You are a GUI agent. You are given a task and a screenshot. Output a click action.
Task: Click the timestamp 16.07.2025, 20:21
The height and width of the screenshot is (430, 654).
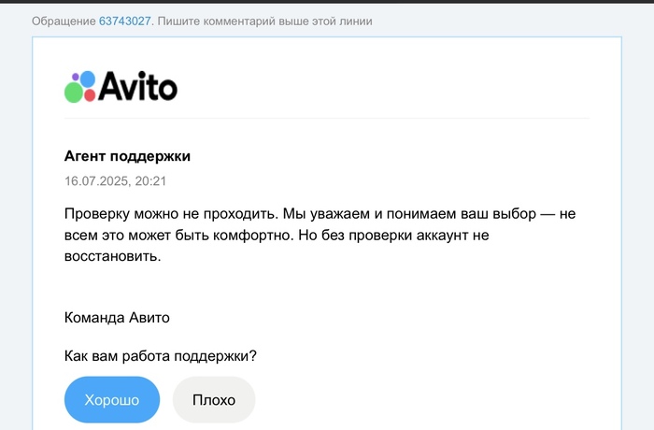click(x=115, y=180)
